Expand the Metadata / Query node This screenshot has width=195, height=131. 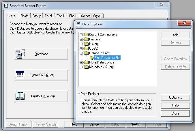click(81, 67)
